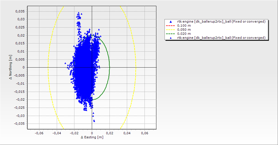This screenshot has height=145, width=278.
Task: Click the 0 label on the Northing axis
Action: point(23,68)
